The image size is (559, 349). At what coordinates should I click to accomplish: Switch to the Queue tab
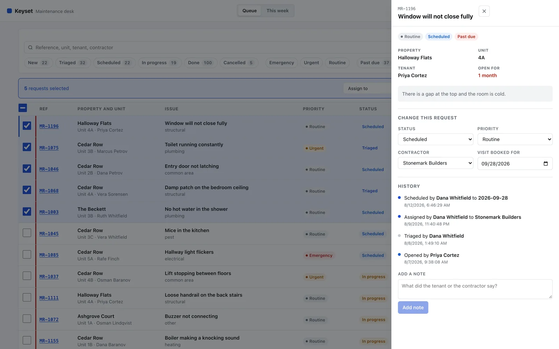[249, 11]
